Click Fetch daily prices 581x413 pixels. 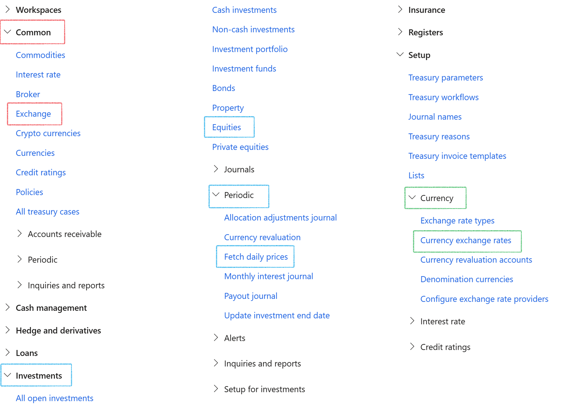tap(256, 257)
